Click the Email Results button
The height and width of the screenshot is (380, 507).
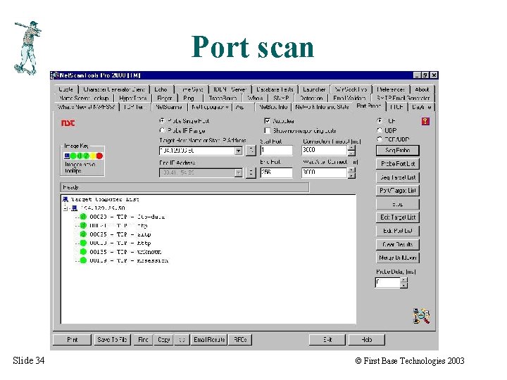click(209, 340)
